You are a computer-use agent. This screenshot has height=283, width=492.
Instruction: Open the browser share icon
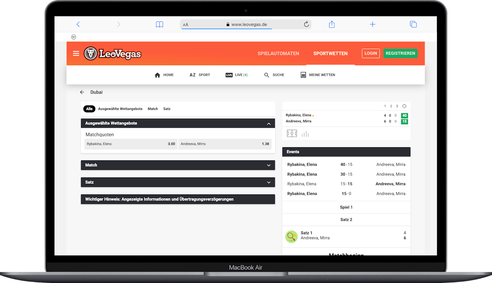click(x=332, y=25)
